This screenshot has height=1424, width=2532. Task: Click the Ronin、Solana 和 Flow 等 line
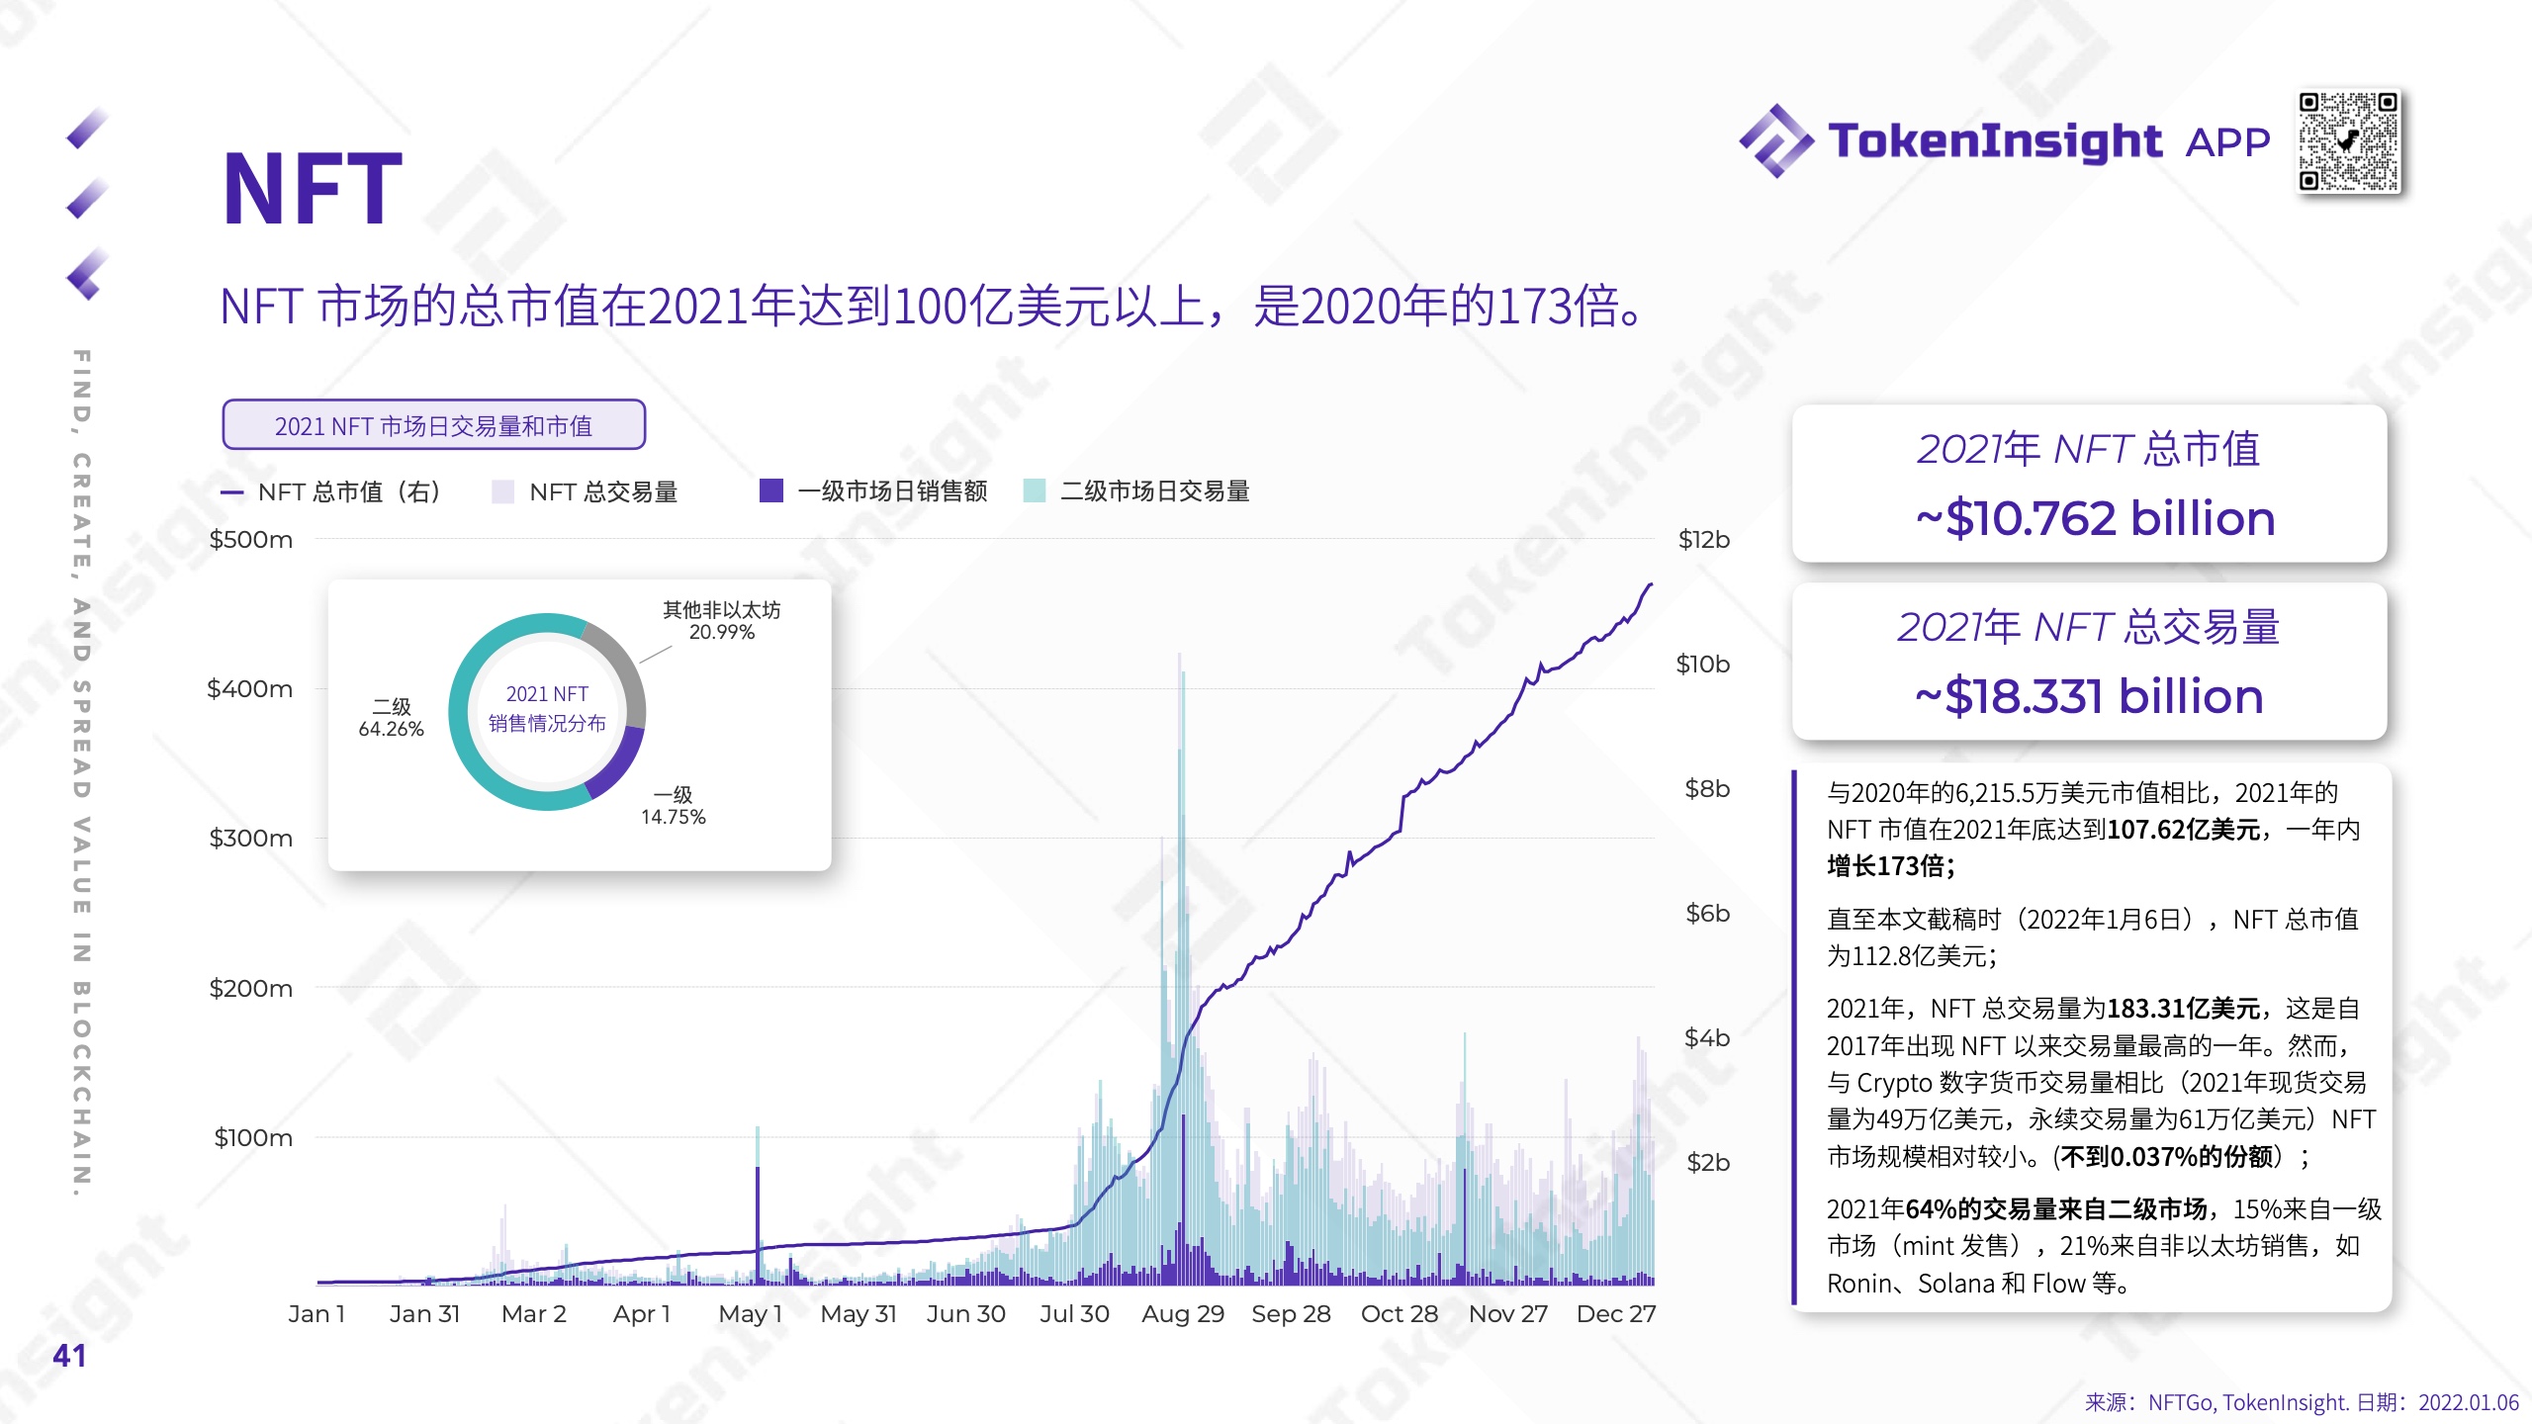click(1977, 1284)
